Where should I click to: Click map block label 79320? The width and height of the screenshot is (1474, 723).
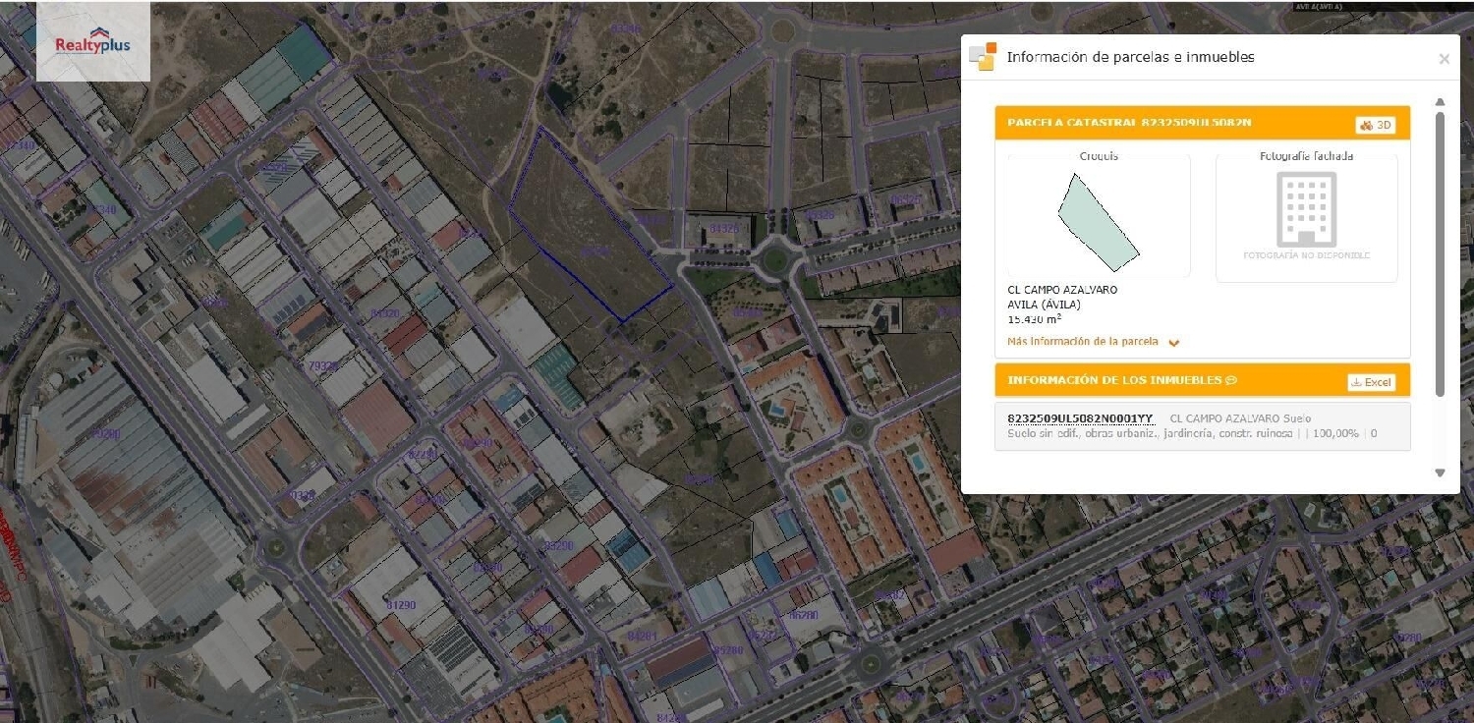[323, 366]
